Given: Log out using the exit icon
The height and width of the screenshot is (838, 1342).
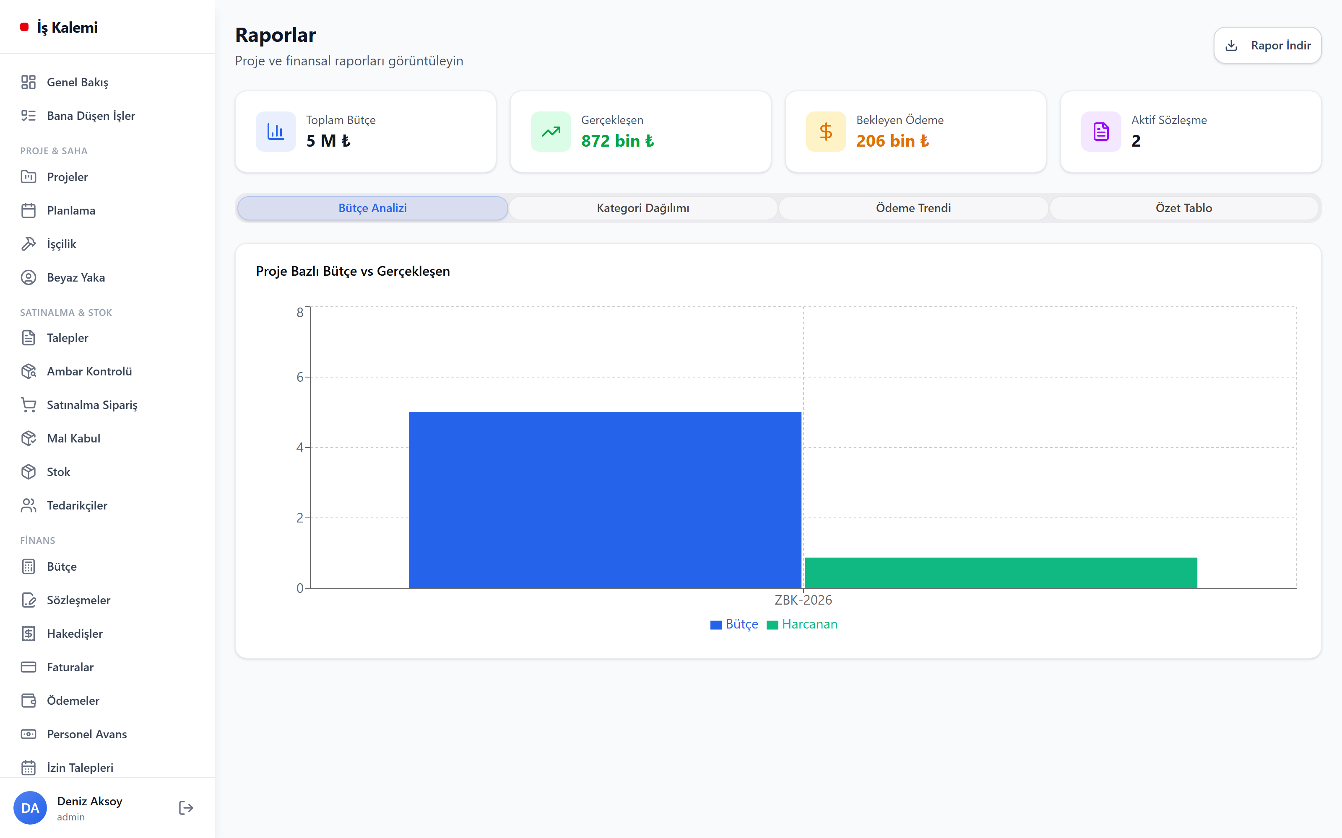Looking at the screenshot, I should pyautogui.click(x=186, y=807).
